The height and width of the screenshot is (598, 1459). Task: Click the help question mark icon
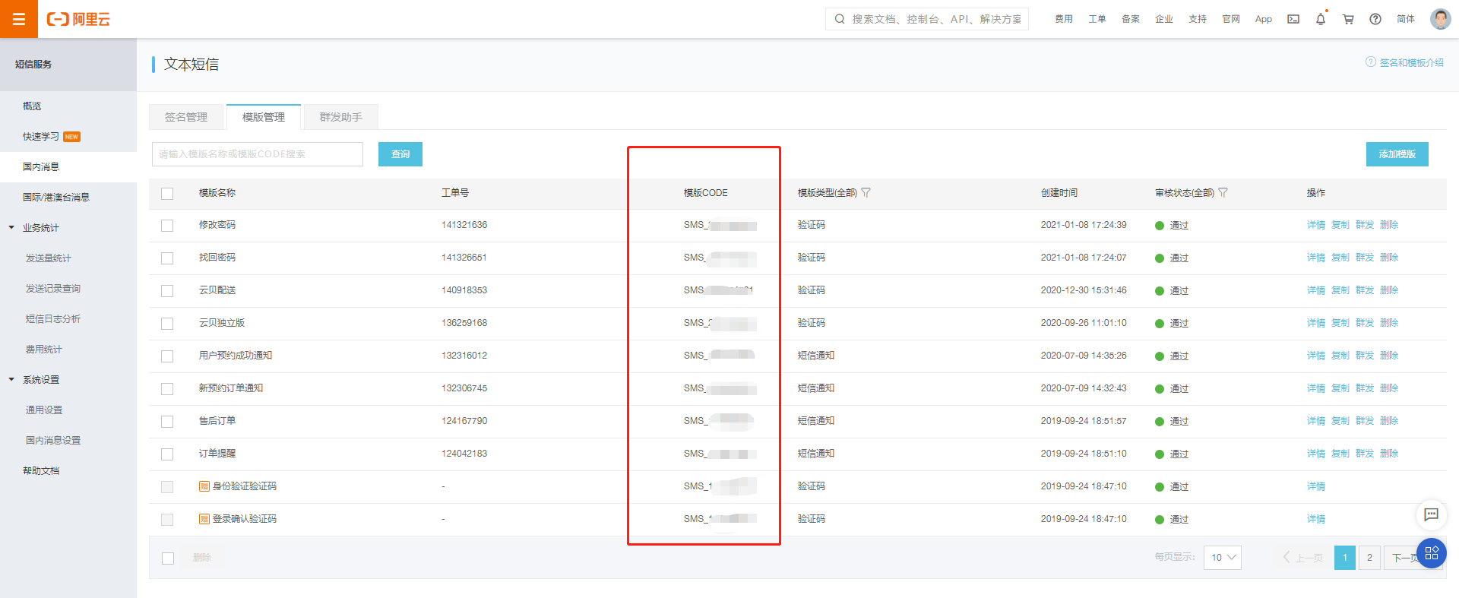[x=1375, y=19]
